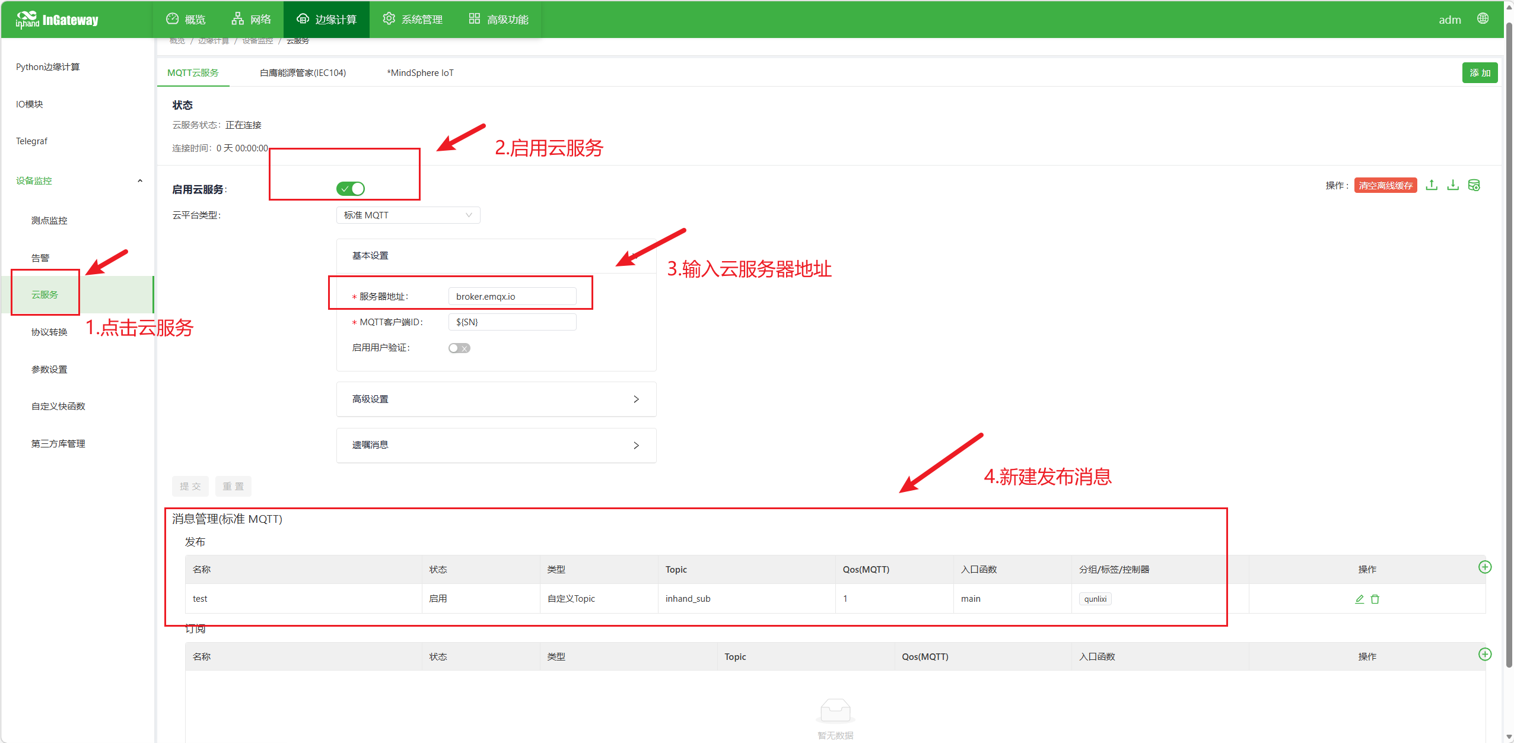
Task: Switch to the 白鹰能源管家(IEC104) tab
Action: 303,73
